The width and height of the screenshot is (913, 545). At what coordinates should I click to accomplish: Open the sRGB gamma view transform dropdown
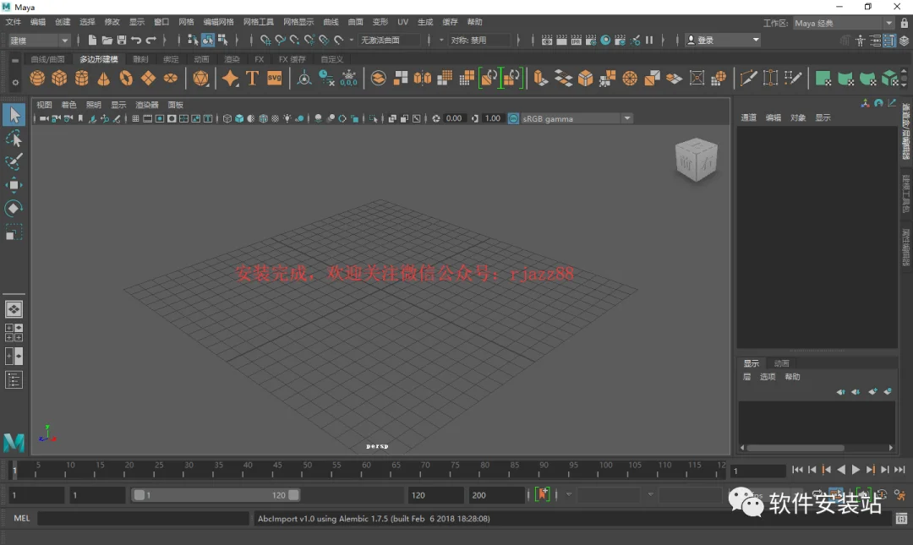[x=627, y=119]
